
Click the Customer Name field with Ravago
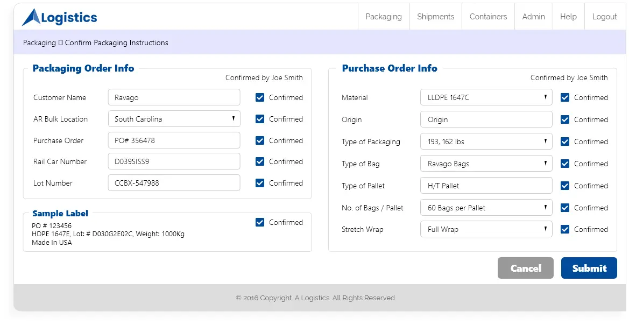pyautogui.click(x=174, y=97)
